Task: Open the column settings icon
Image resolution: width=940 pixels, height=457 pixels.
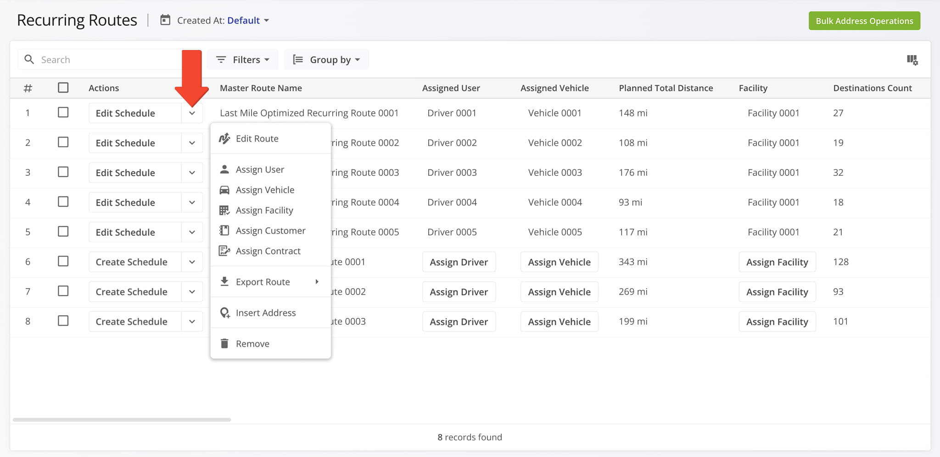Action: [x=912, y=60]
